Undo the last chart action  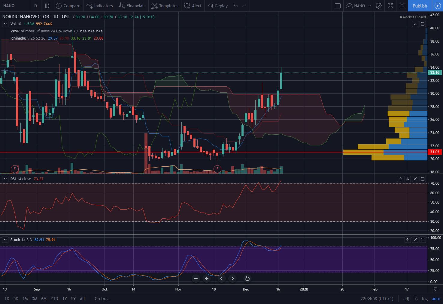pos(236,6)
